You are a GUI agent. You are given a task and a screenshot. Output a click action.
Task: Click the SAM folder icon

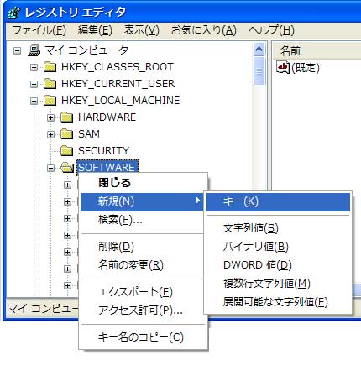(67, 134)
